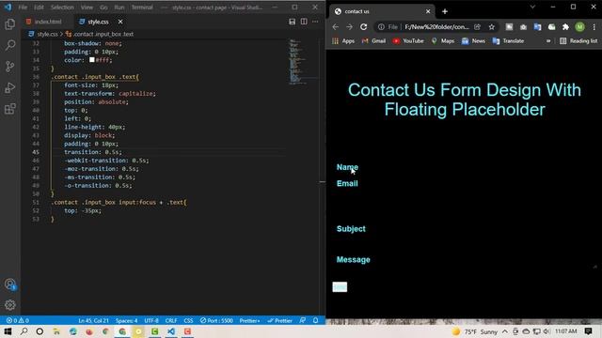Image resolution: width=602 pixels, height=338 pixels.
Task: Click the Port : 5500 Live Server item
Action: (x=216, y=320)
